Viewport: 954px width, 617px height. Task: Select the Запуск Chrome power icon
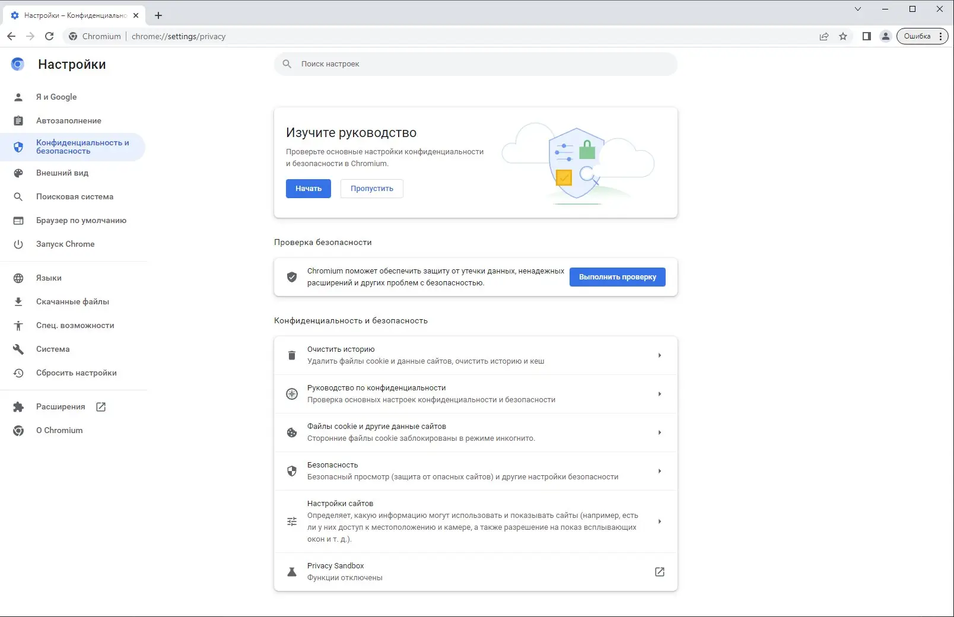click(x=19, y=244)
